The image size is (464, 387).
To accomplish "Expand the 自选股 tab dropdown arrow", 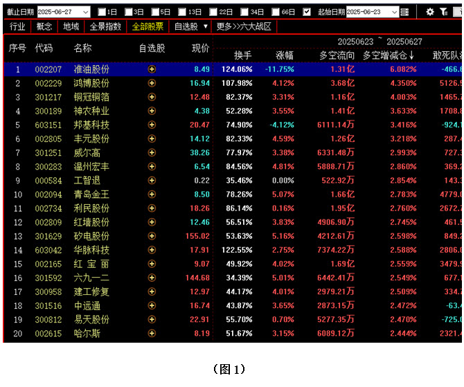I will point(206,26).
